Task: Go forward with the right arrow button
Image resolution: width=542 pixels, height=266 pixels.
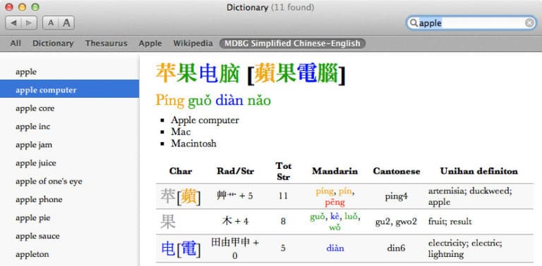Action: coord(29,23)
